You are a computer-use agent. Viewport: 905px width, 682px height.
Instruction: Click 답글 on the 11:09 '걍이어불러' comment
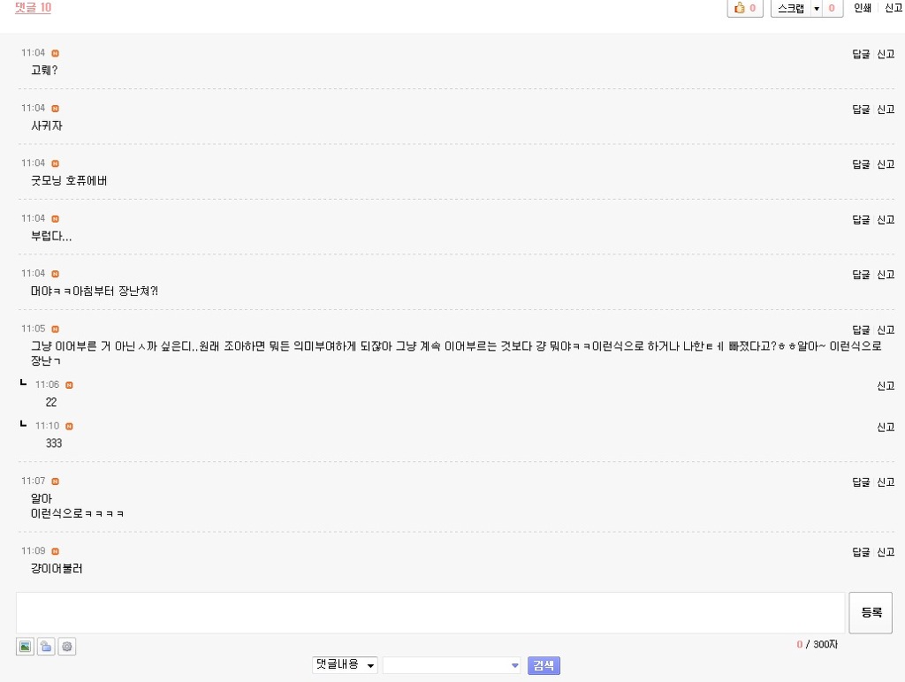pos(861,551)
